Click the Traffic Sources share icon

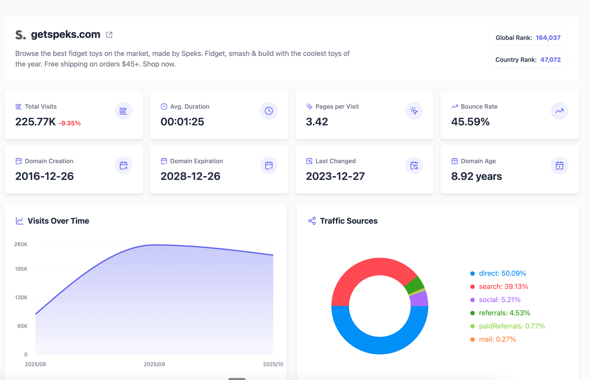pyautogui.click(x=312, y=221)
